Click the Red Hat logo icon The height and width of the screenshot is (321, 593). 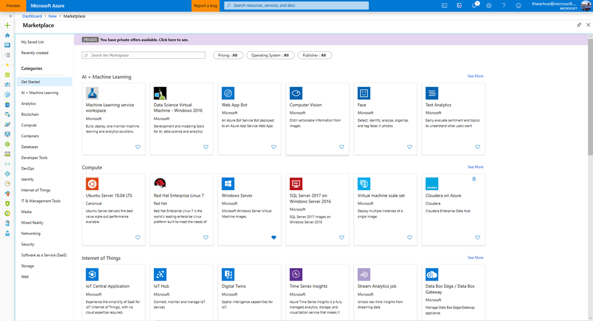pos(160,184)
